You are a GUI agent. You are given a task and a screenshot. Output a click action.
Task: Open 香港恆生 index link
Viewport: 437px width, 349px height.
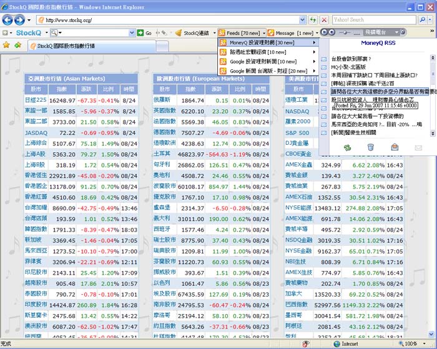click(x=36, y=175)
